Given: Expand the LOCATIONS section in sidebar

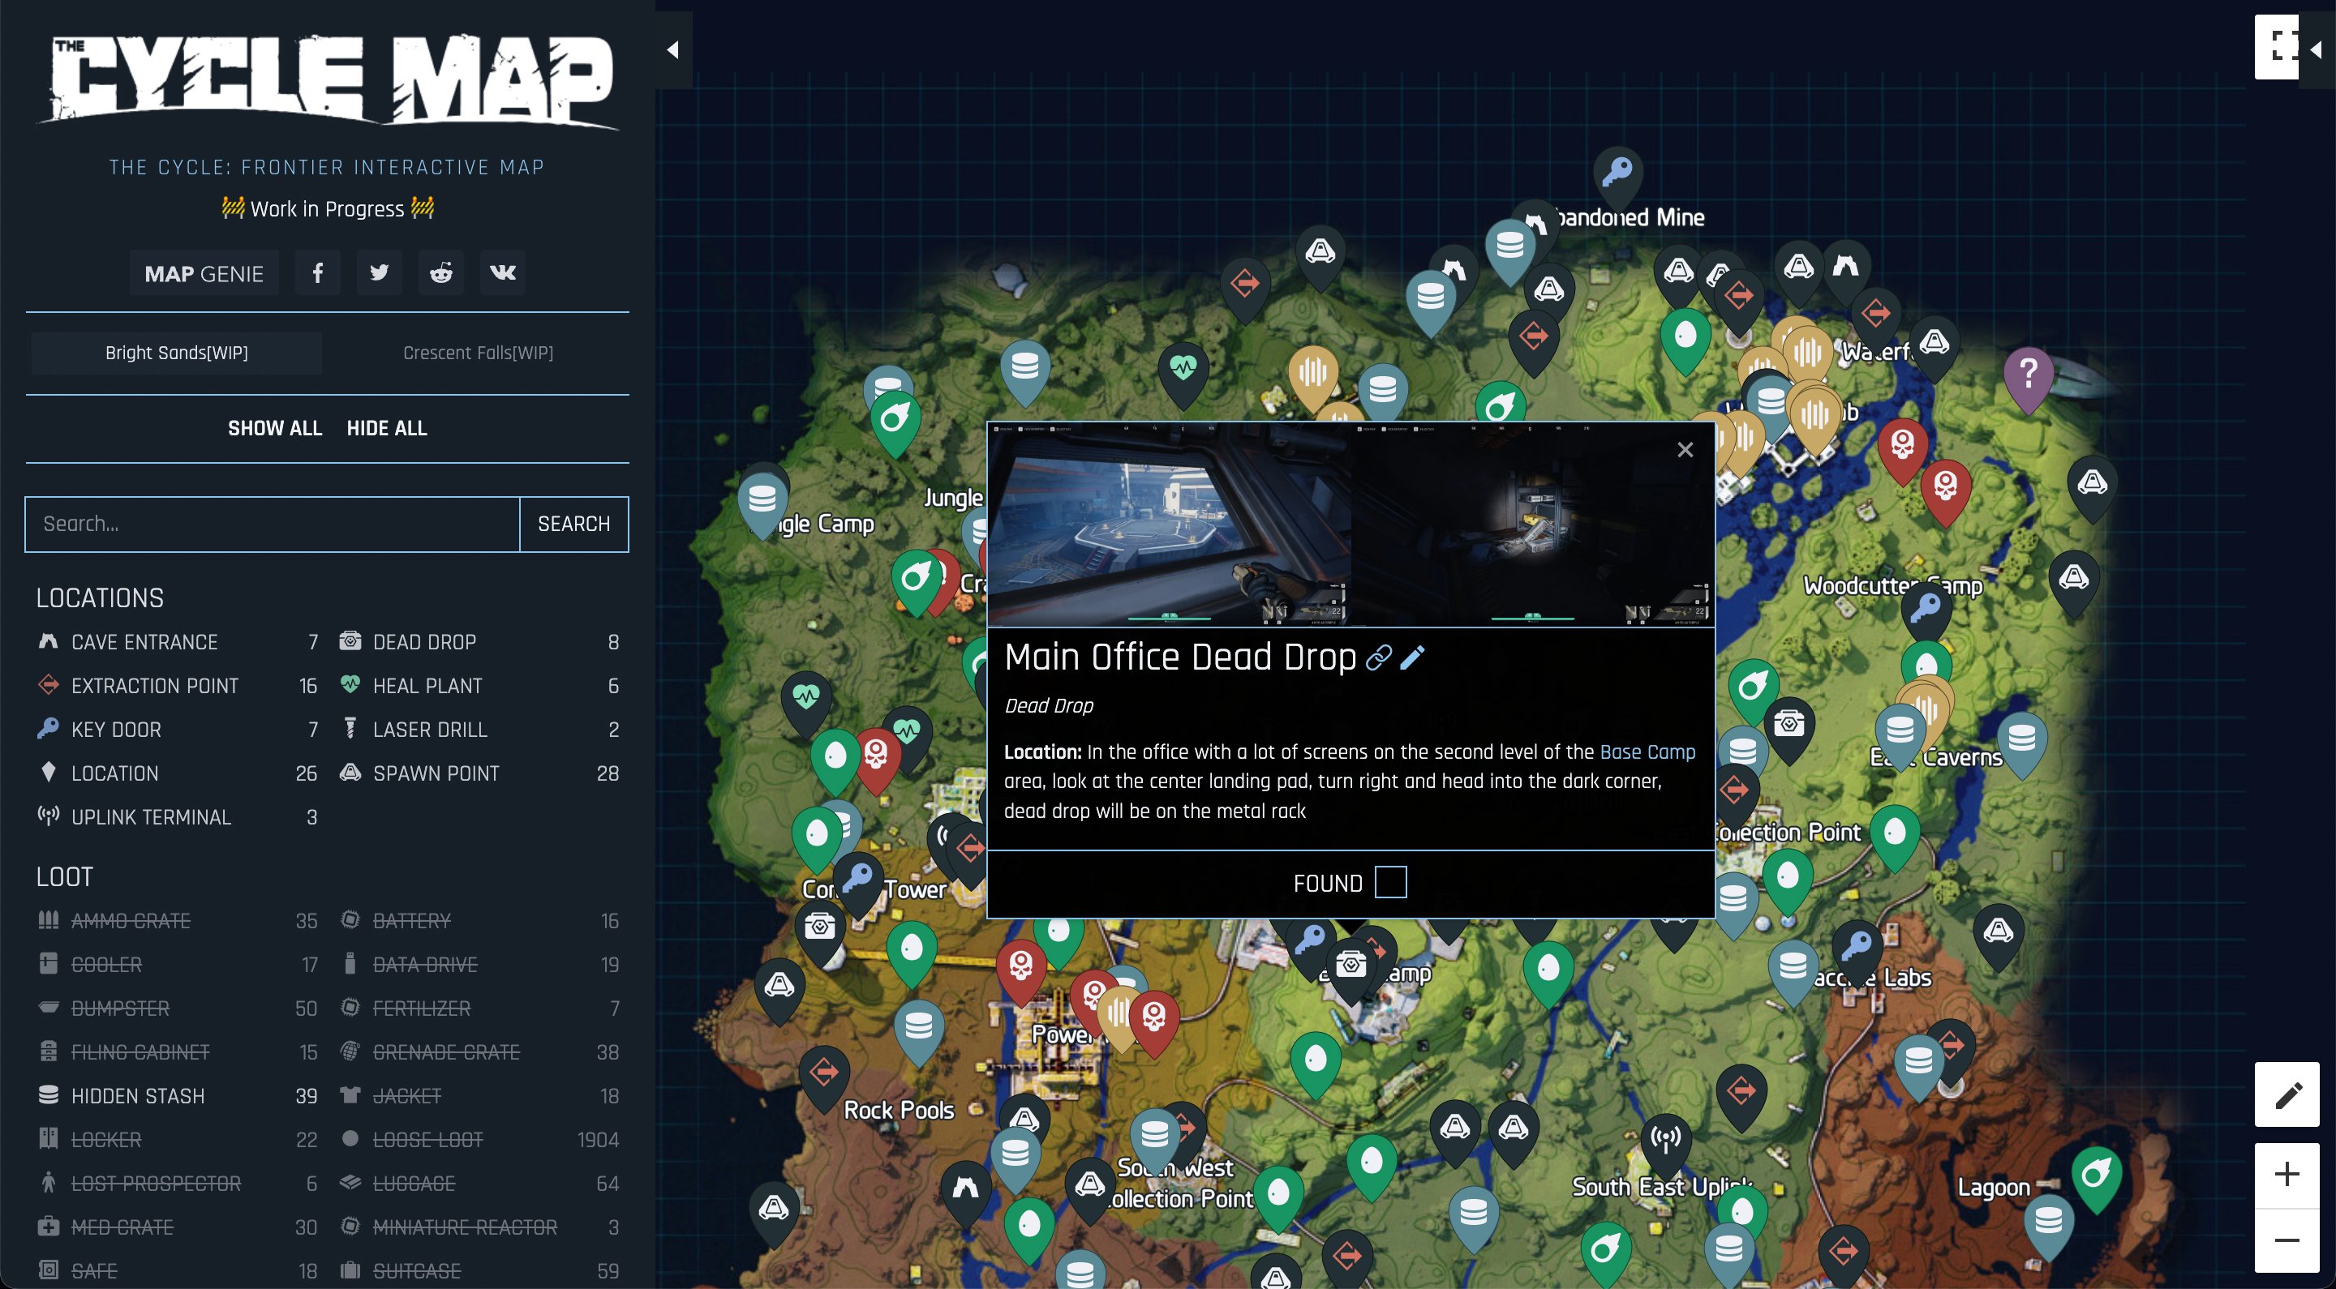Looking at the screenshot, I should coord(98,597).
